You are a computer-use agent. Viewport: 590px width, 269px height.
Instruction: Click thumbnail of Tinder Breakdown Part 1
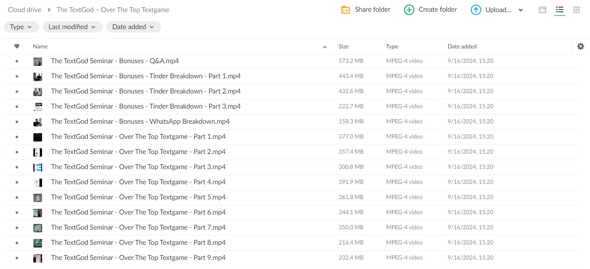pyautogui.click(x=38, y=76)
